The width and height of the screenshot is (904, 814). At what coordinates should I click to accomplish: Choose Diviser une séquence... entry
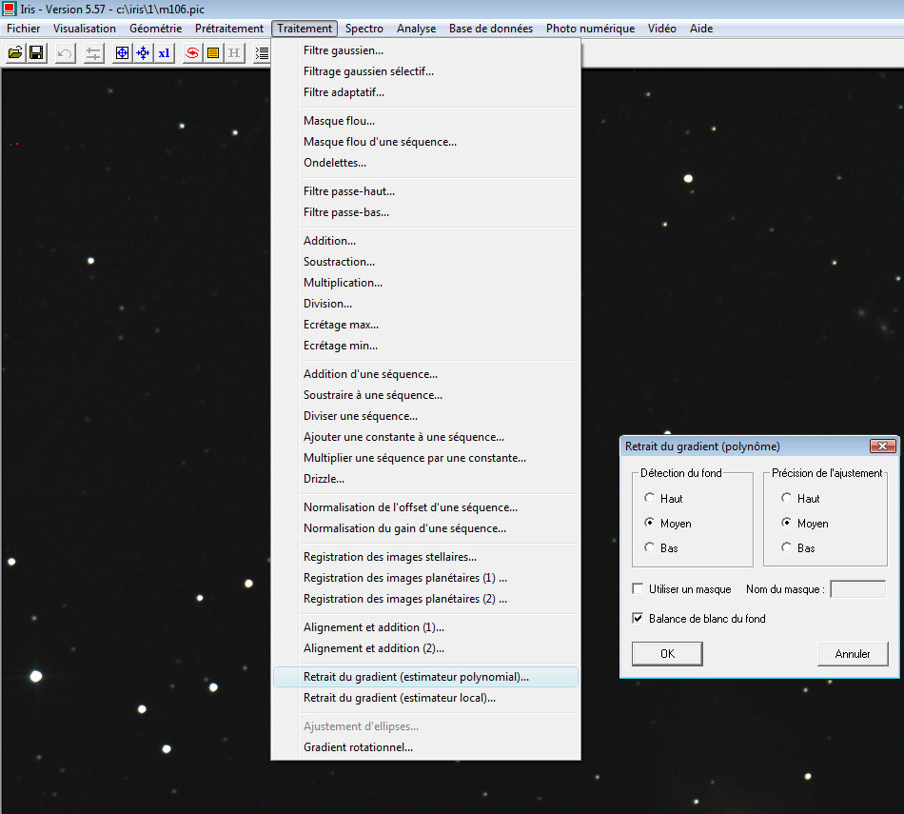425,415
